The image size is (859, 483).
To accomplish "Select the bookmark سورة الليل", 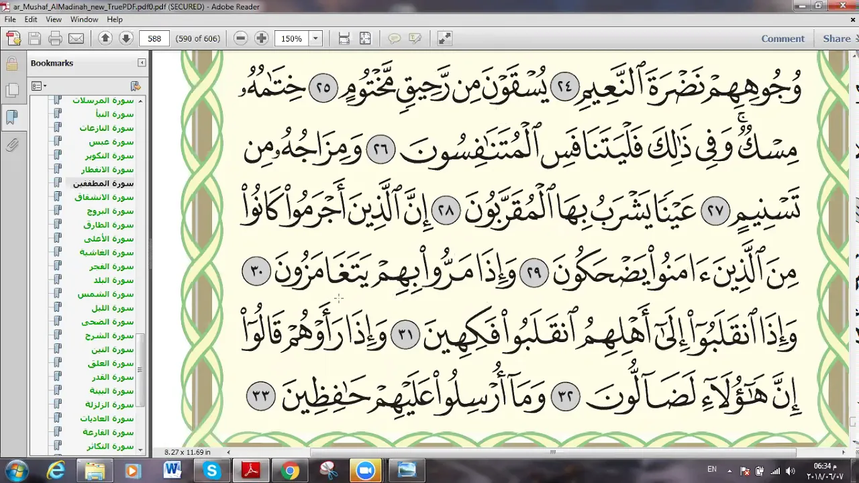I will (x=113, y=308).
